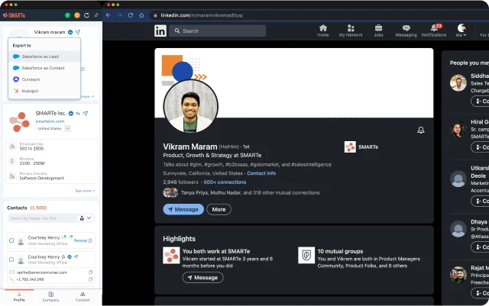Click export icon next to SMARTe Inc.
489x306 pixels.
click(x=86, y=114)
